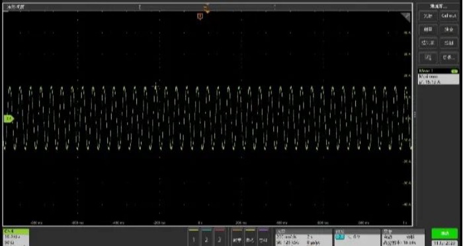Click the purple-topped add bus button
This screenshot has width=463, height=246.
(263, 237)
